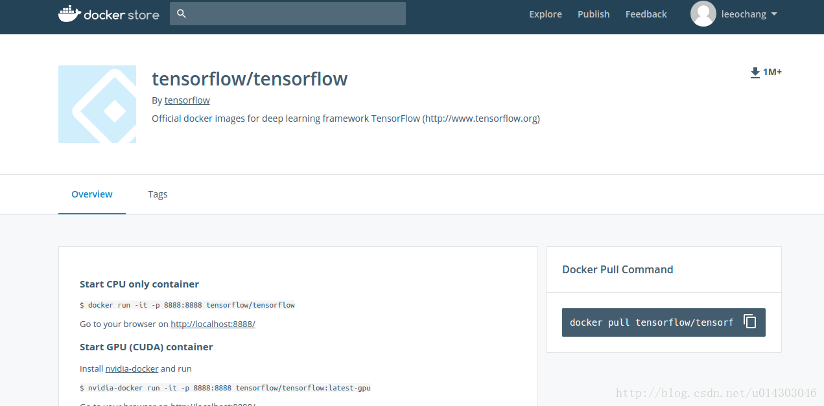Click the nvidia-docker run latest-gpu command text

(x=225, y=388)
